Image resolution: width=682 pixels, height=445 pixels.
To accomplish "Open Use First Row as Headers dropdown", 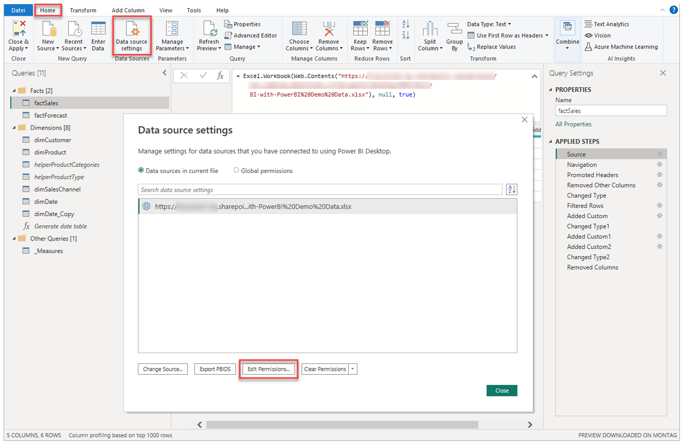I will (508, 36).
